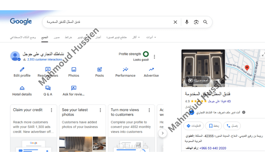Open AI mode tab

23,37
